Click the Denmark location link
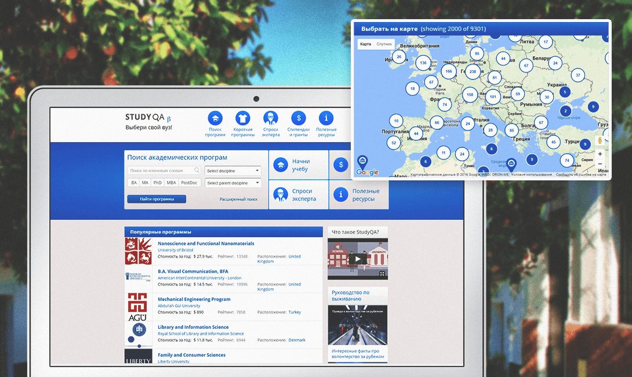 (x=297, y=340)
